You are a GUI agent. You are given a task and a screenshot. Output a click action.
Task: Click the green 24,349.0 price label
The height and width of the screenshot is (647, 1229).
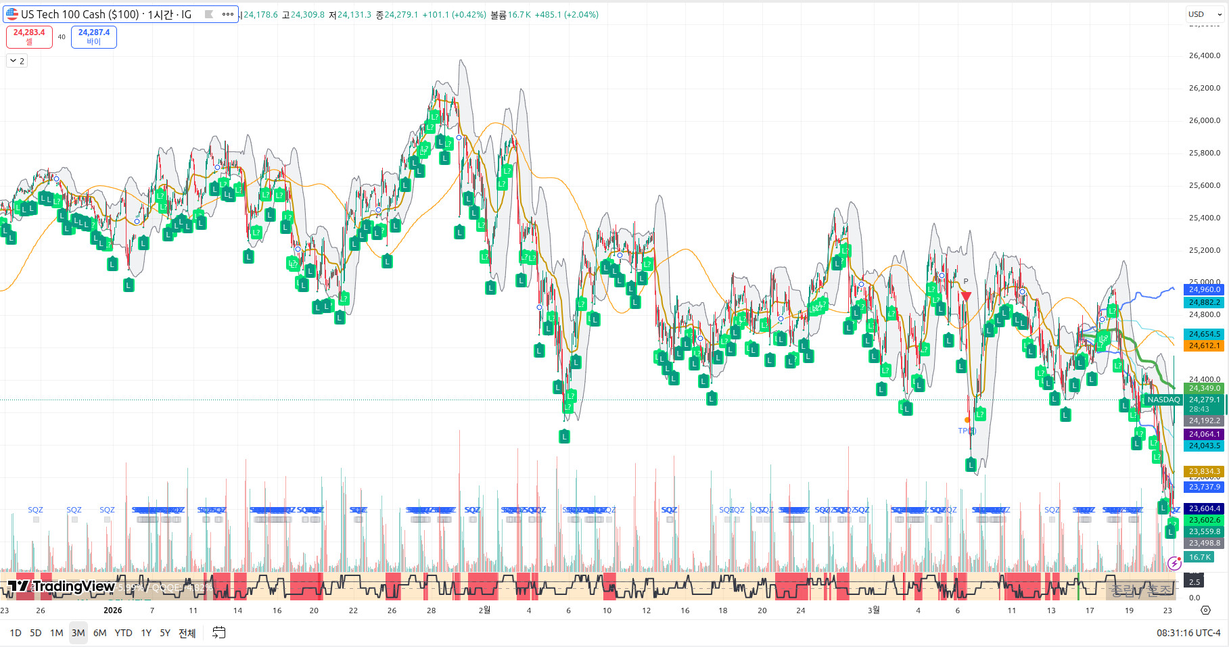tap(1205, 388)
